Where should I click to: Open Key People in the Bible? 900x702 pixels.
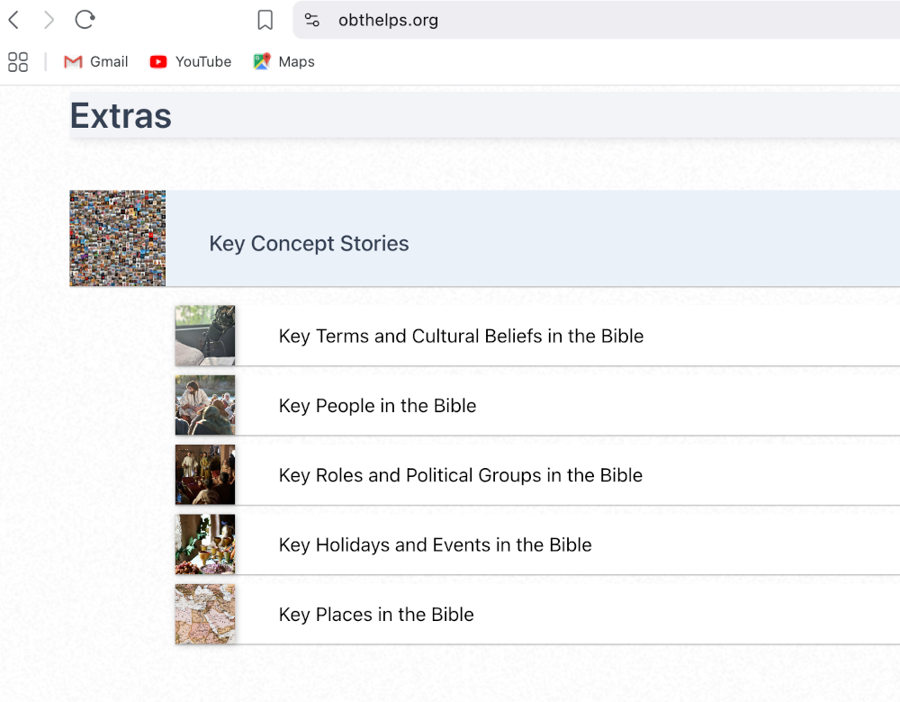(x=377, y=406)
